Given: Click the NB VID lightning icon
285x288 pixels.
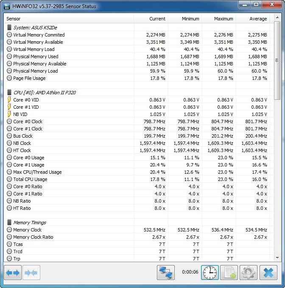Looking at the screenshot, I should click(9, 114).
